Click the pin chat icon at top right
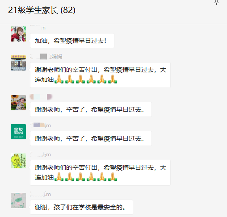Viewport: 227px width, 217px height. pos(216,2)
